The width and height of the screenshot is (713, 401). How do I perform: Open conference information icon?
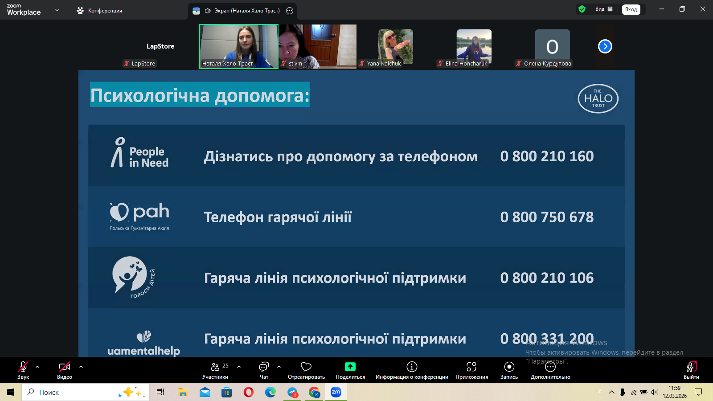tap(412, 367)
